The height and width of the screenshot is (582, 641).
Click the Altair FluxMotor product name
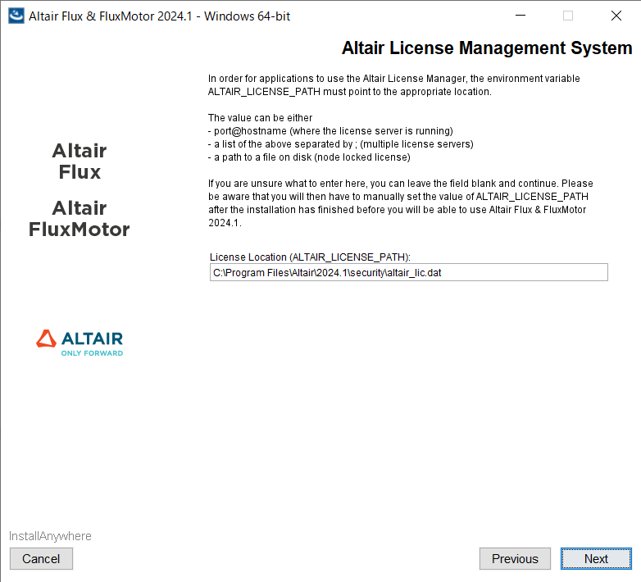[80, 219]
